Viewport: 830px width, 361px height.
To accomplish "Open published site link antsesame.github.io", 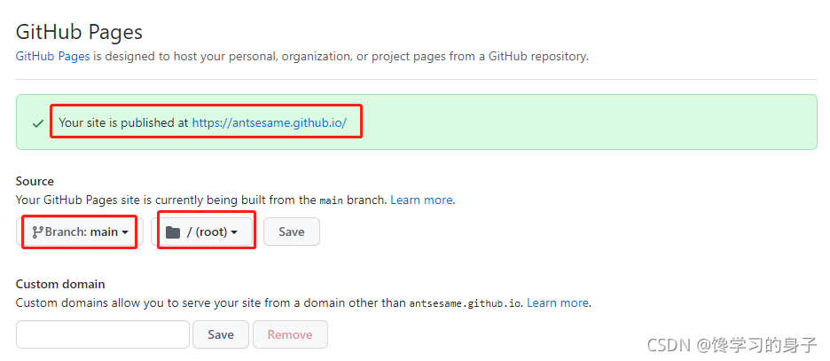I will (x=269, y=122).
